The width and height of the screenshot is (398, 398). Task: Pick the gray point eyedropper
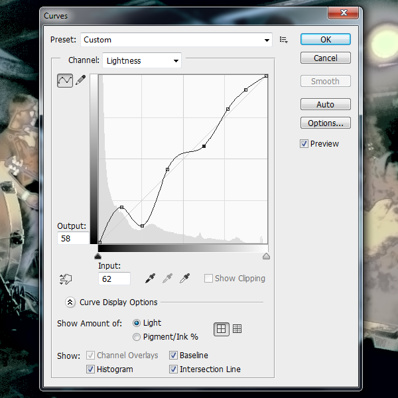[x=168, y=278]
